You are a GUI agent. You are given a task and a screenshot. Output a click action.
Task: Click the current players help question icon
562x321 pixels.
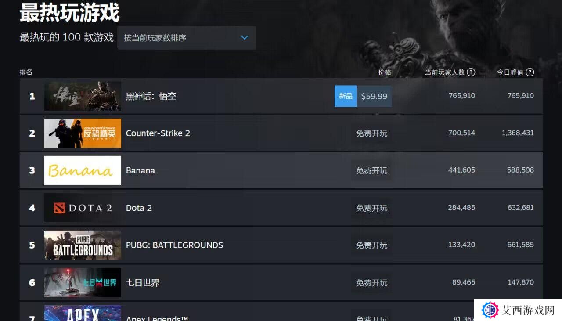click(471, 72)
